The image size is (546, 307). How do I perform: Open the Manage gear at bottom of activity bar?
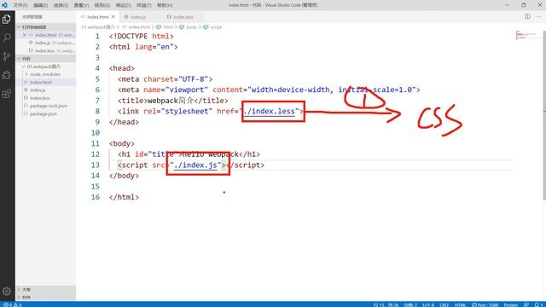pos(7,291)
